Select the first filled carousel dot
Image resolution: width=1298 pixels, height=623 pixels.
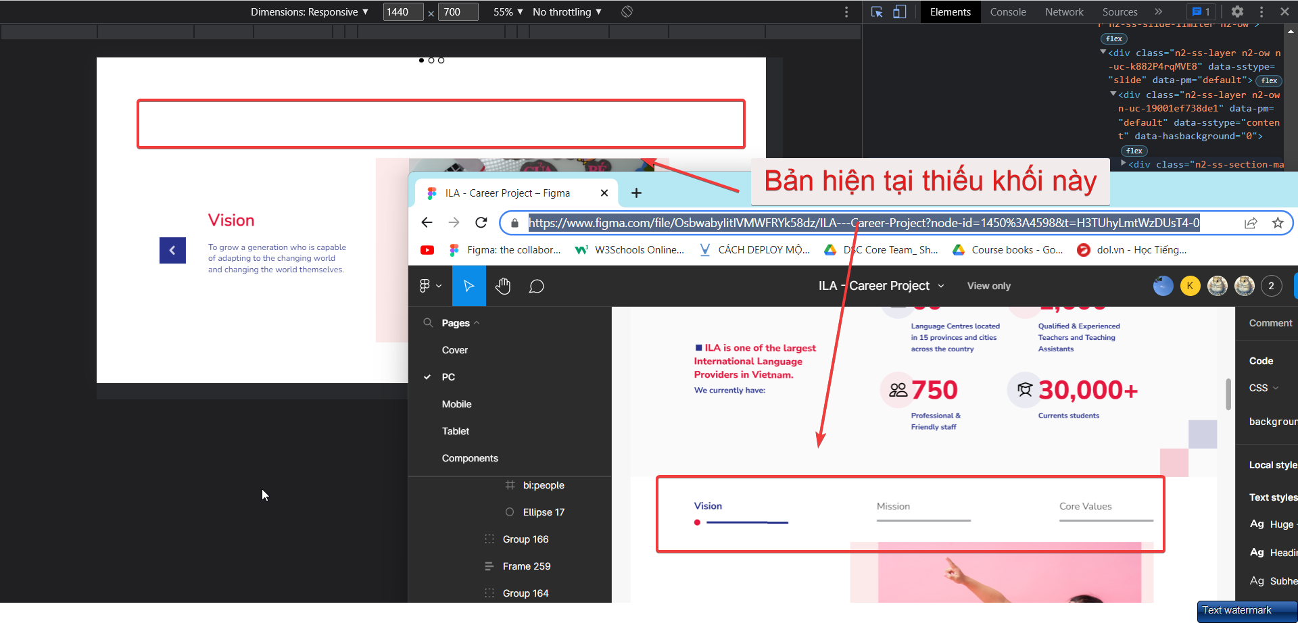pos(421,60)
